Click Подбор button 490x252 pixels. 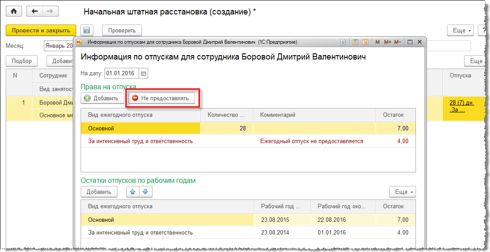22,61
